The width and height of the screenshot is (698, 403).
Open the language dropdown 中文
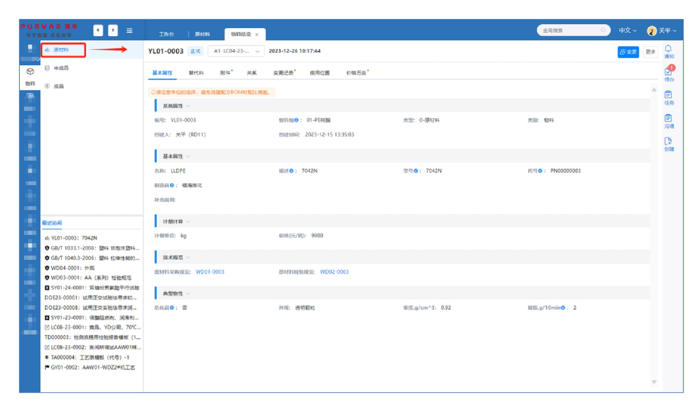(x=628, y=30)
